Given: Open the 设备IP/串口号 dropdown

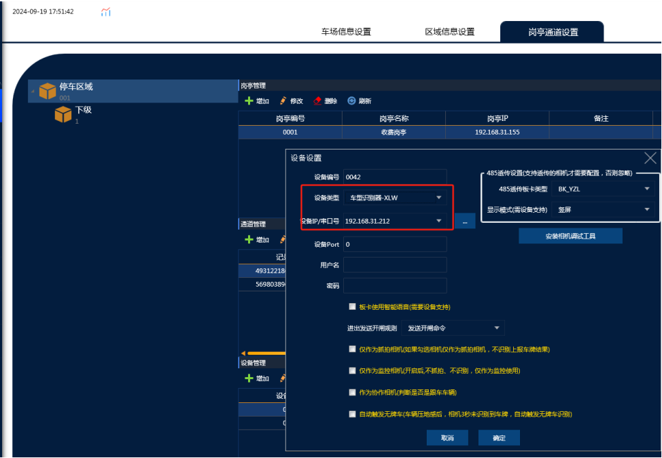Looking at the screenshot, I should coord(395,221).
